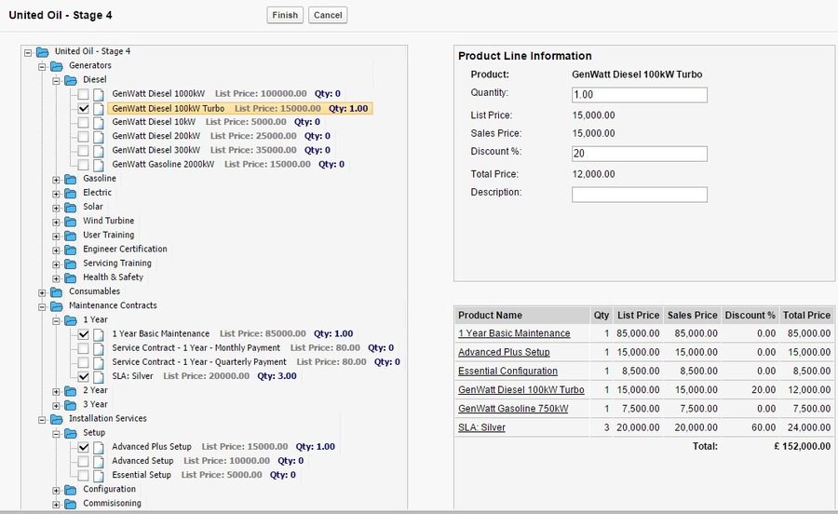Click the Discount % input field
The image size is (838, 514).
pyautogui.click(x=639, y=154)
